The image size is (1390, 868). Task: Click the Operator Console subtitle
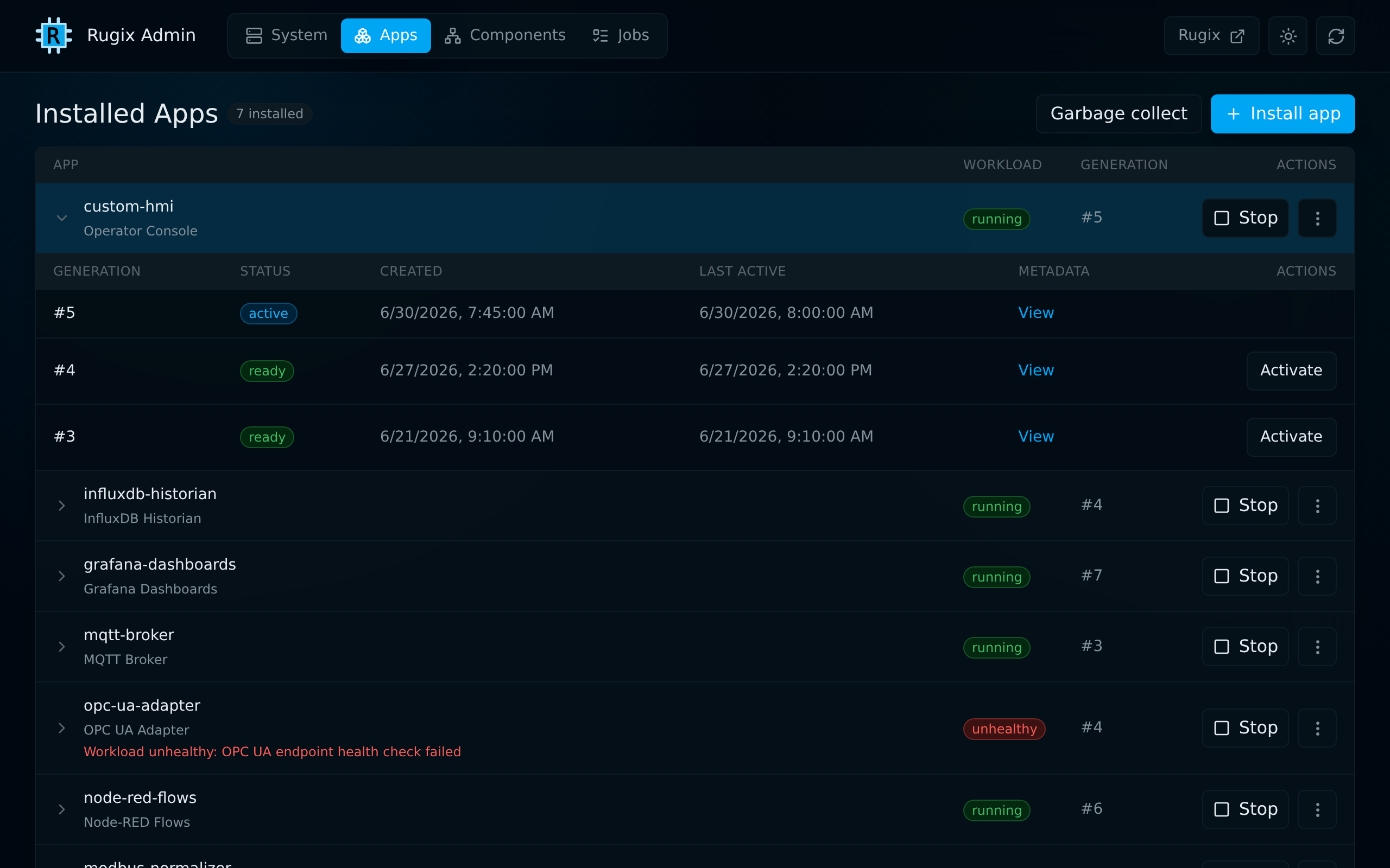(141, 231)
